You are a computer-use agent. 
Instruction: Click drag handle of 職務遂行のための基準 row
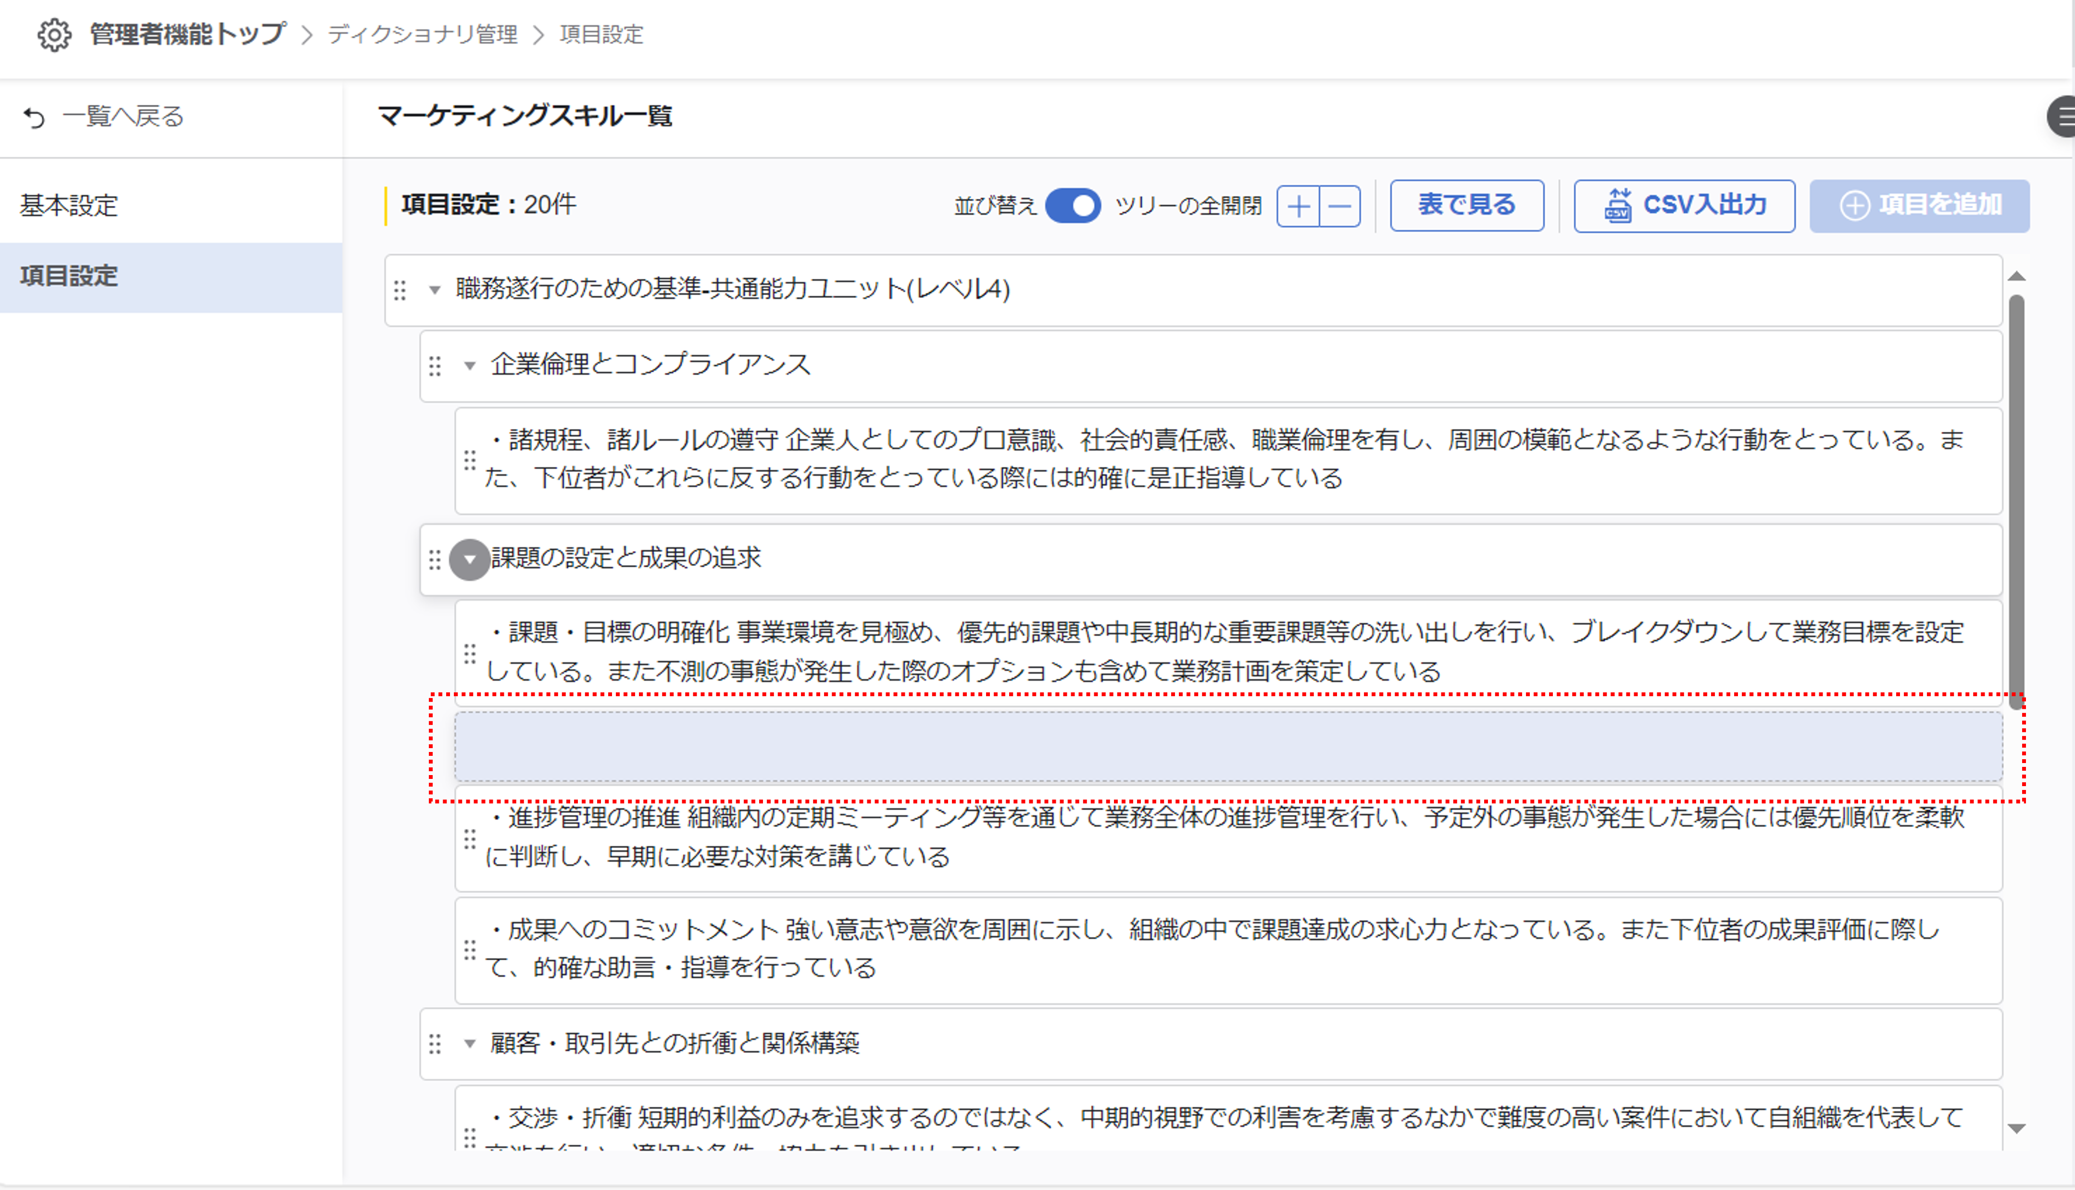(400, 290)
